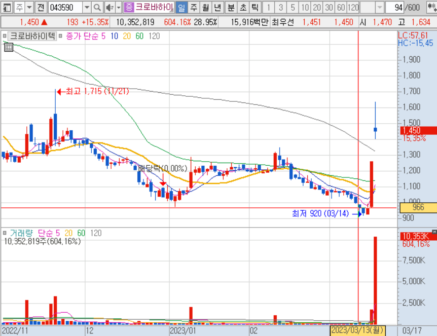Screen dimensions: 437x336
Task: Select price MA 5 label
Action: pyautogui.click(x=103, y=36)
